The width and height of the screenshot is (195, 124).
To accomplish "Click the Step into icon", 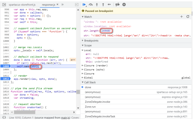I will click(x=97, y=4).
